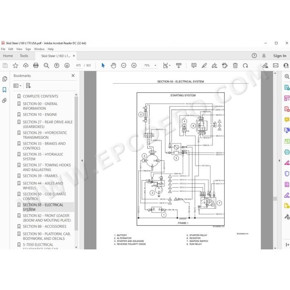Image resolution: width=290 pixels, height=290 pixels.
Task: Open the Window menu
Action: point(39,49)
